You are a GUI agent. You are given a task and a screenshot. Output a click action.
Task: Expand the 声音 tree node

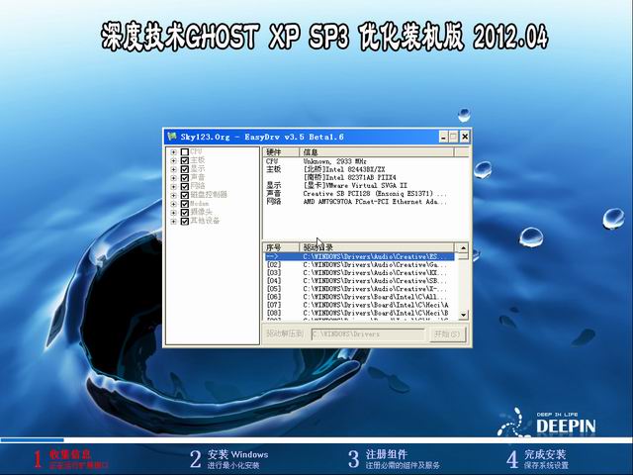point(173,178)
